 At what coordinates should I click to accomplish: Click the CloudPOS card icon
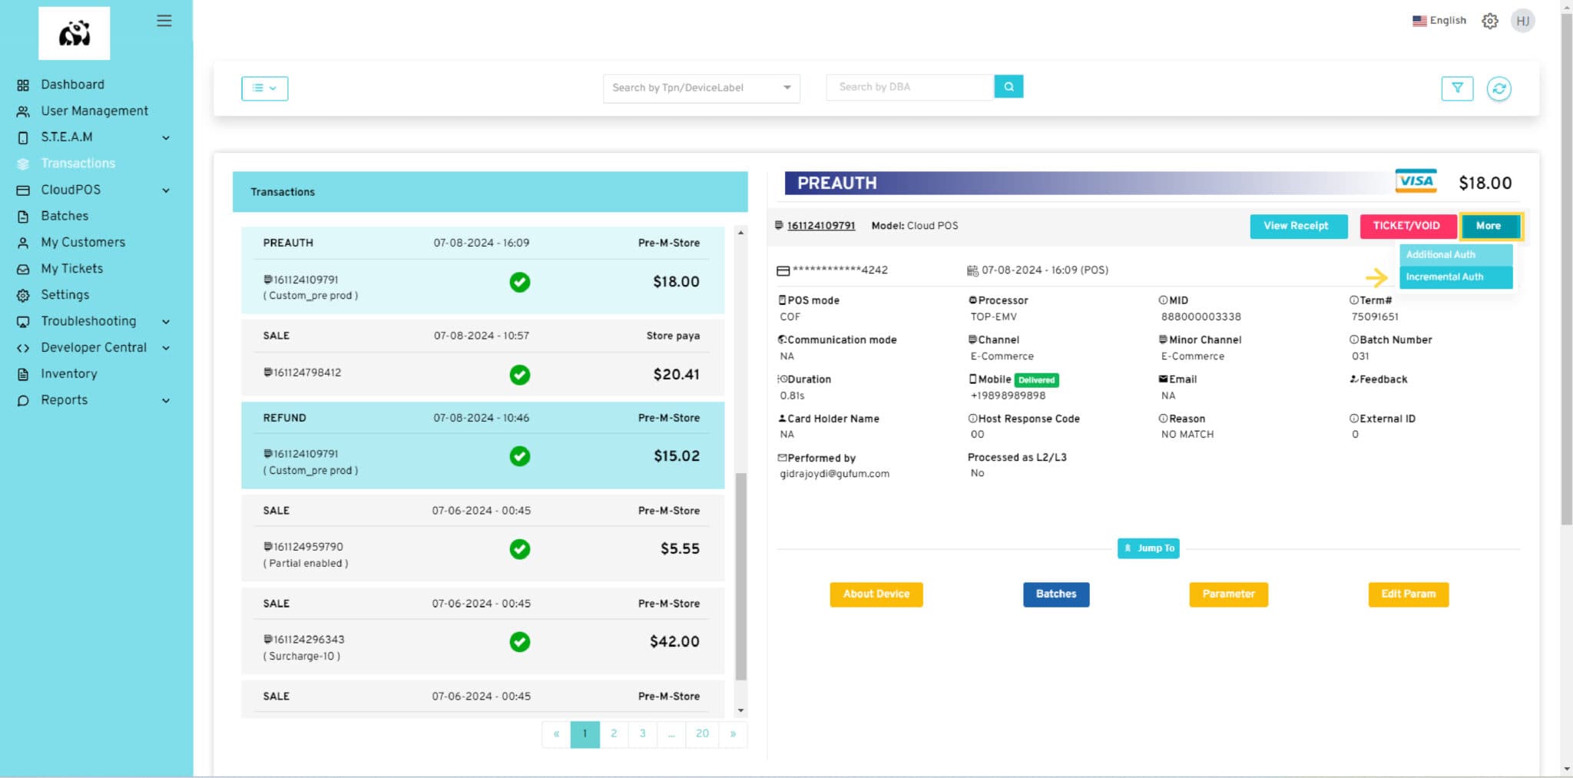23,190
